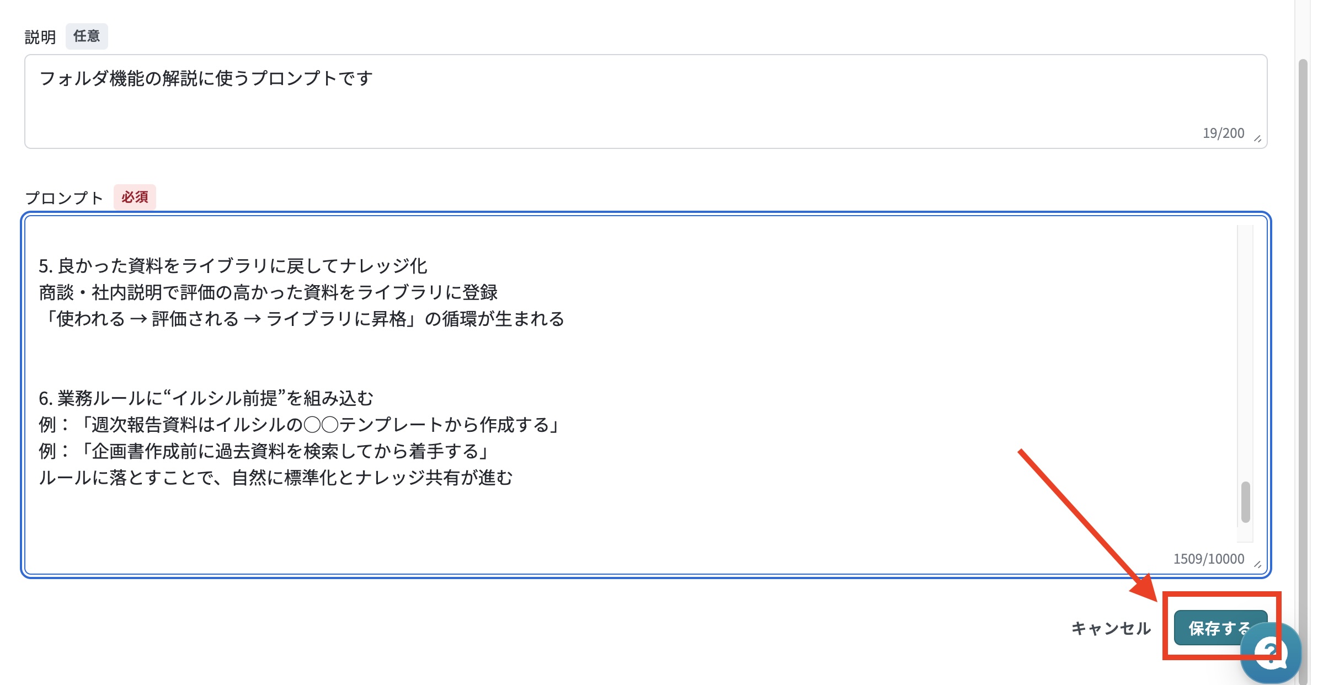1323x685 pixels.
Task: Place cursor in the 週次報告資料 example line
Action: point(300,425)
